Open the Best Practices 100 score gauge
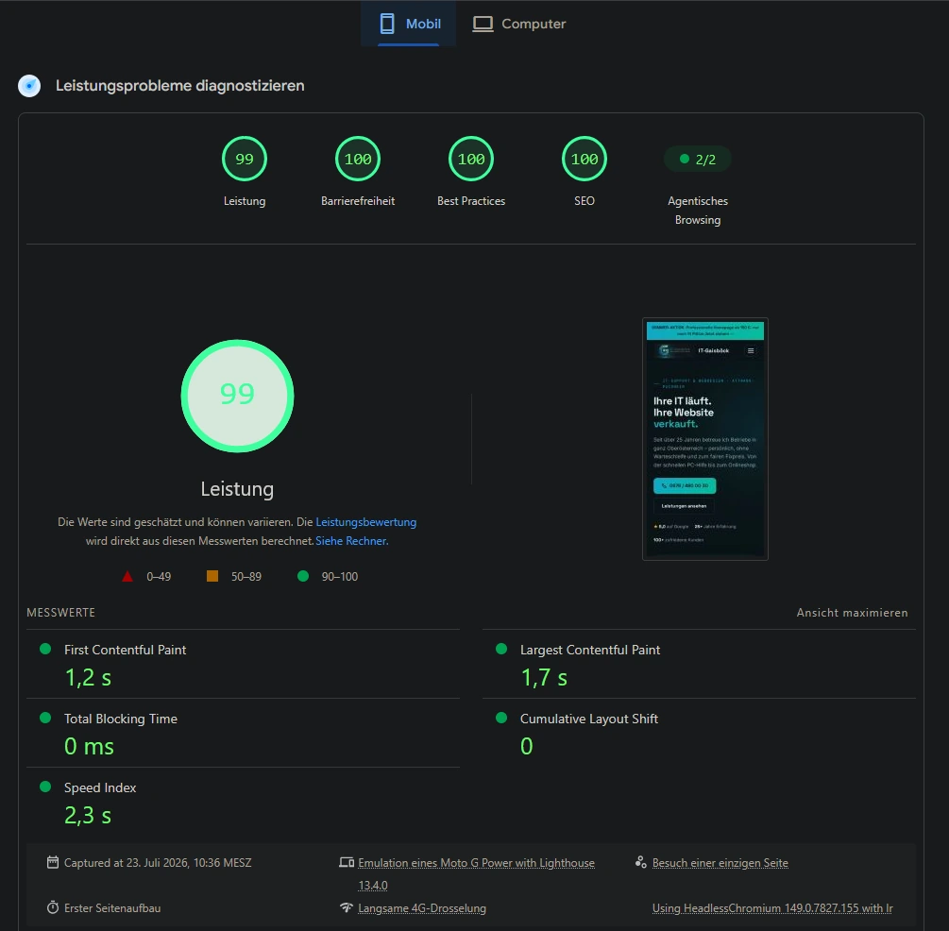The height and width of the screenshot is (931, 949). pyautogui.click(x=471, y=160)
